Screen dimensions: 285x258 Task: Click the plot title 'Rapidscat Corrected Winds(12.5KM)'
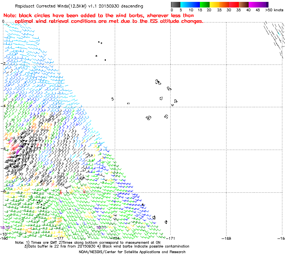pos(51,6)
